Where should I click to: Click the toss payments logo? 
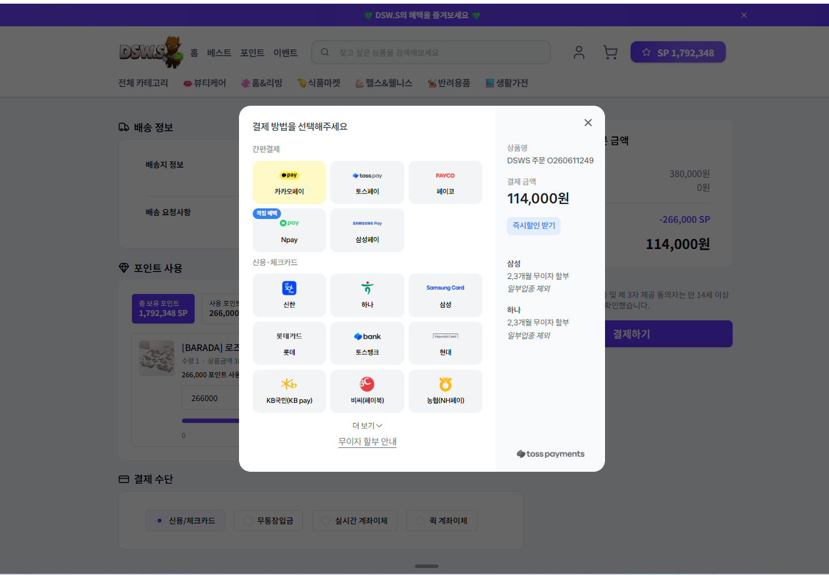(551, 454)
